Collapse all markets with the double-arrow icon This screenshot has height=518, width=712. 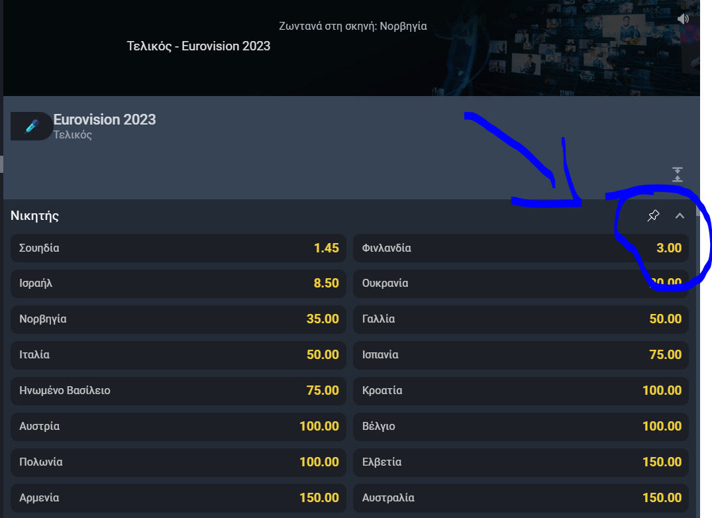pyautogui.click(x=677, y=175)
